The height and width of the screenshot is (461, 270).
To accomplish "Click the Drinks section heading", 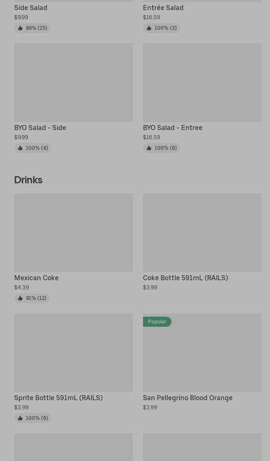I will tap(28, 180).
